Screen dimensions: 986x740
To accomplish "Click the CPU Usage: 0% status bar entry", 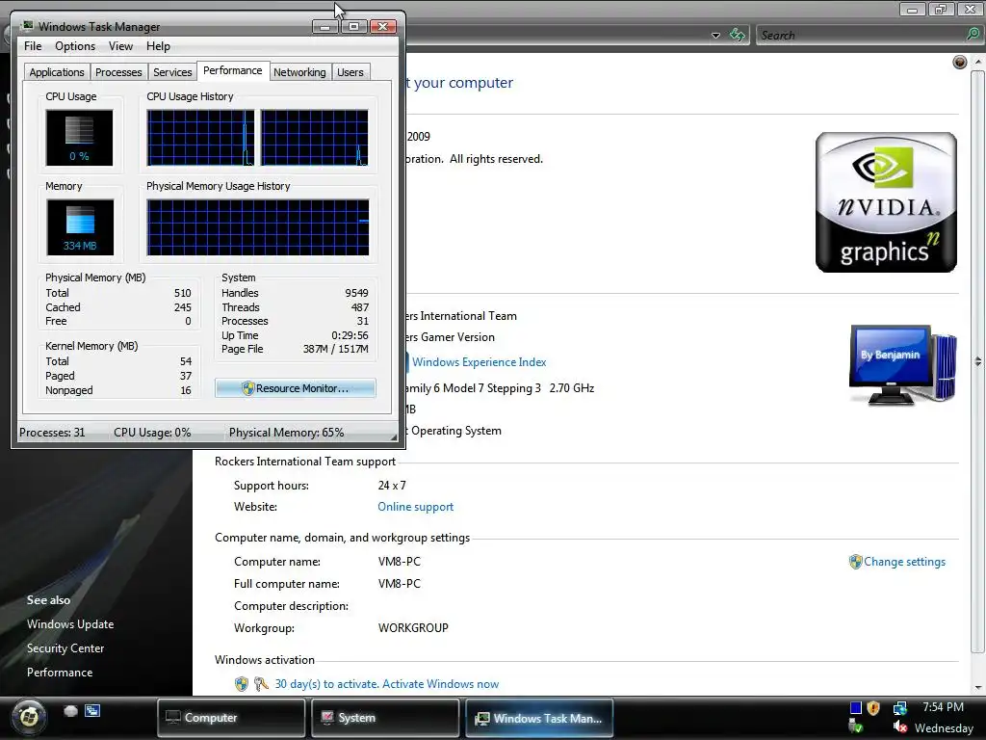I will pos(152,433).
